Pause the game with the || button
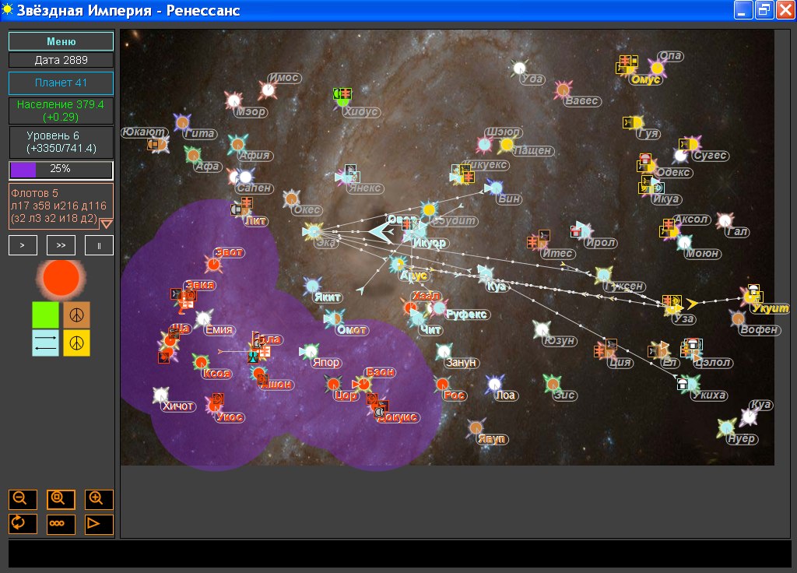This screenshot has width=797, height=573. click(99, 245)
